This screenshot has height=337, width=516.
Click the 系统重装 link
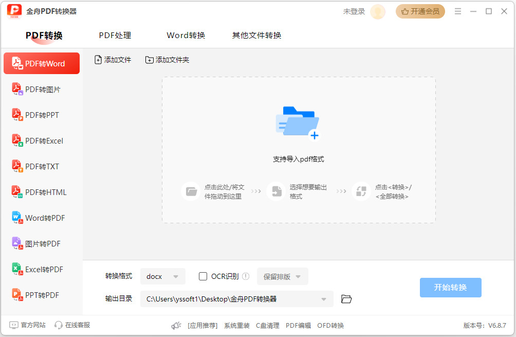click(x=236, y=326)
